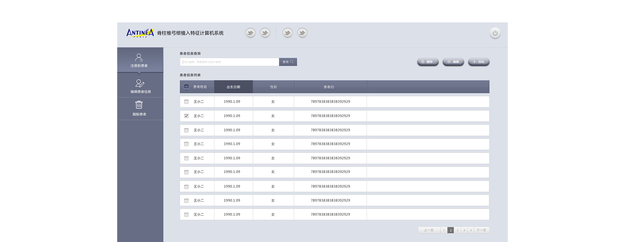Viewport: 625px width, 242px height.
Task: Go to page 1 in the pagination
Action: (x=444, y=230)
